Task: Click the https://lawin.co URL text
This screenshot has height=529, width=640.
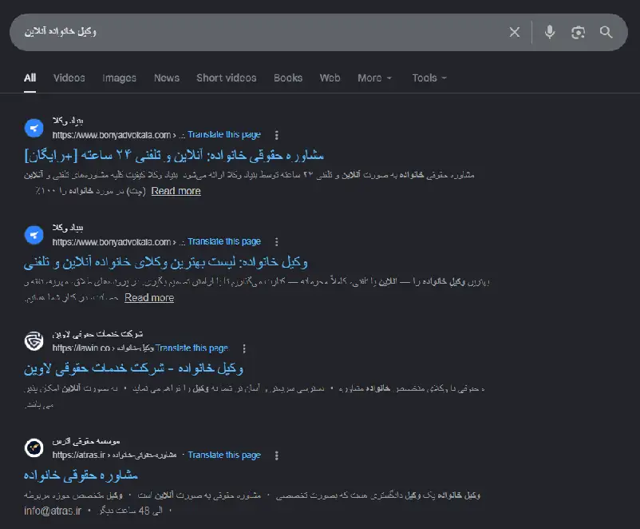Action: pos(81,348)
